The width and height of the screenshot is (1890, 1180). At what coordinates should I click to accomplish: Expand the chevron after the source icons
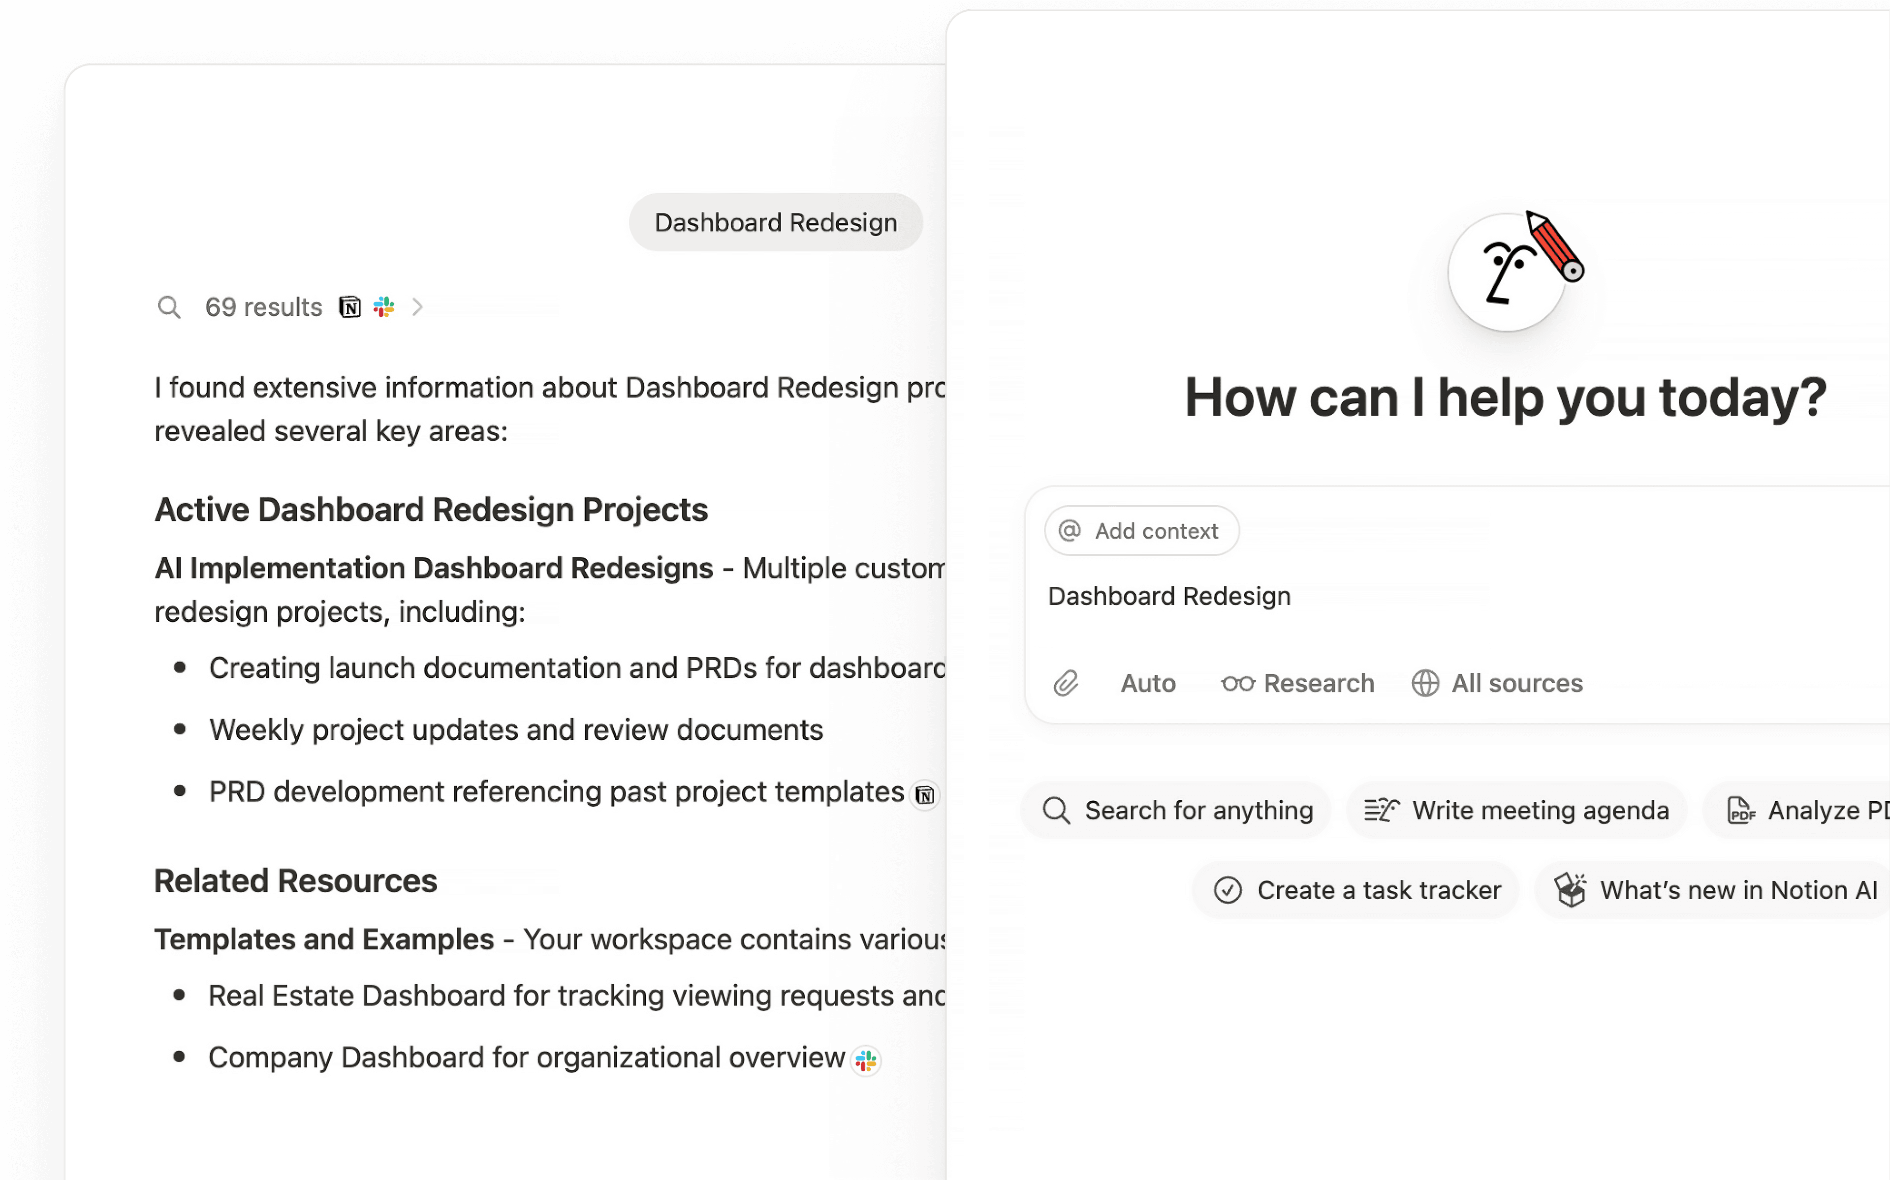[419, 307]
